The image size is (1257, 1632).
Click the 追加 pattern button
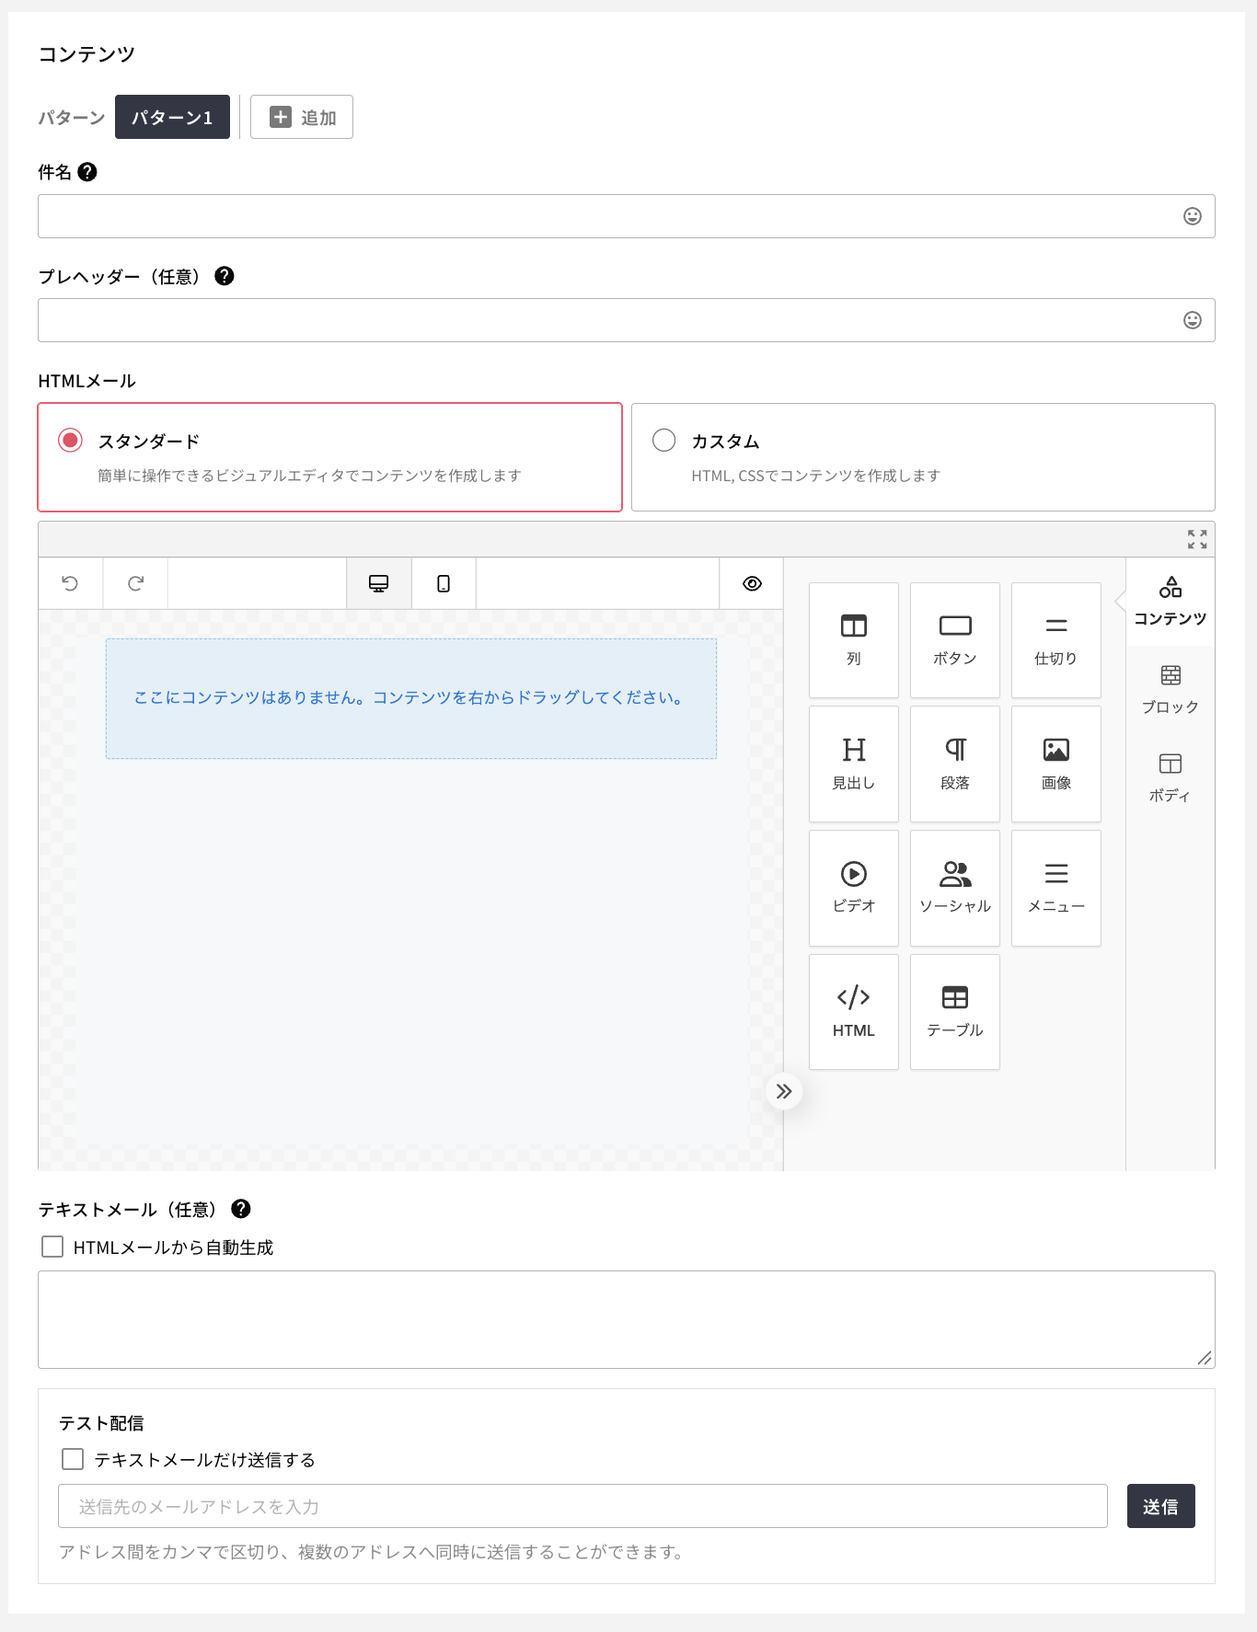click(x=302, y=117)
